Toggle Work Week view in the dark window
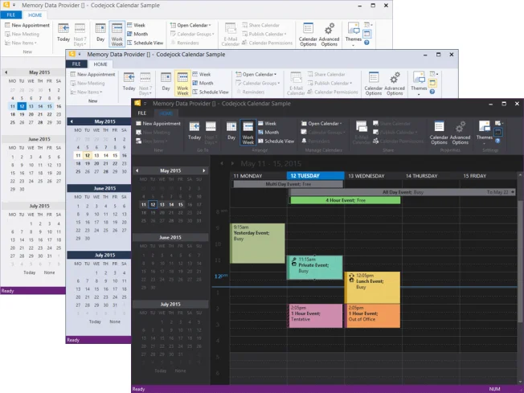The width and height of the screenshot is (524, 393). (x=248, y=132)
